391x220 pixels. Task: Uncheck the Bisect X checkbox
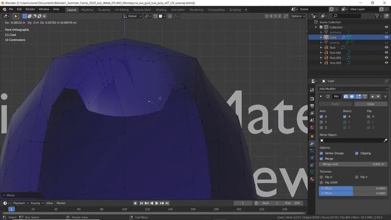[345, 117]
